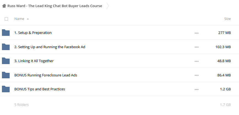The width and height of the screenshot is (239, 115).
Task: Click the folder icon for Facebook Ad
Action: pyautogui.click(x=6, y=47)
